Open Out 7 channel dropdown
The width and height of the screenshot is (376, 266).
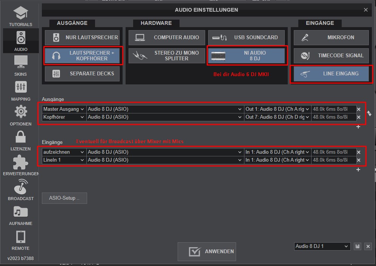click(x=277, y=117)
